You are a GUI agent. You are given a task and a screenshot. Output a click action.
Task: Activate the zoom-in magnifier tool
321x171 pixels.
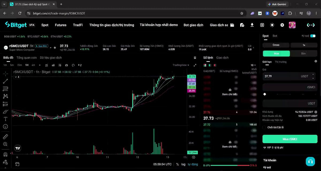[x=5, y=144]
